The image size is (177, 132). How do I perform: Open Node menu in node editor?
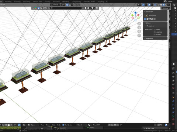point(59,125)
